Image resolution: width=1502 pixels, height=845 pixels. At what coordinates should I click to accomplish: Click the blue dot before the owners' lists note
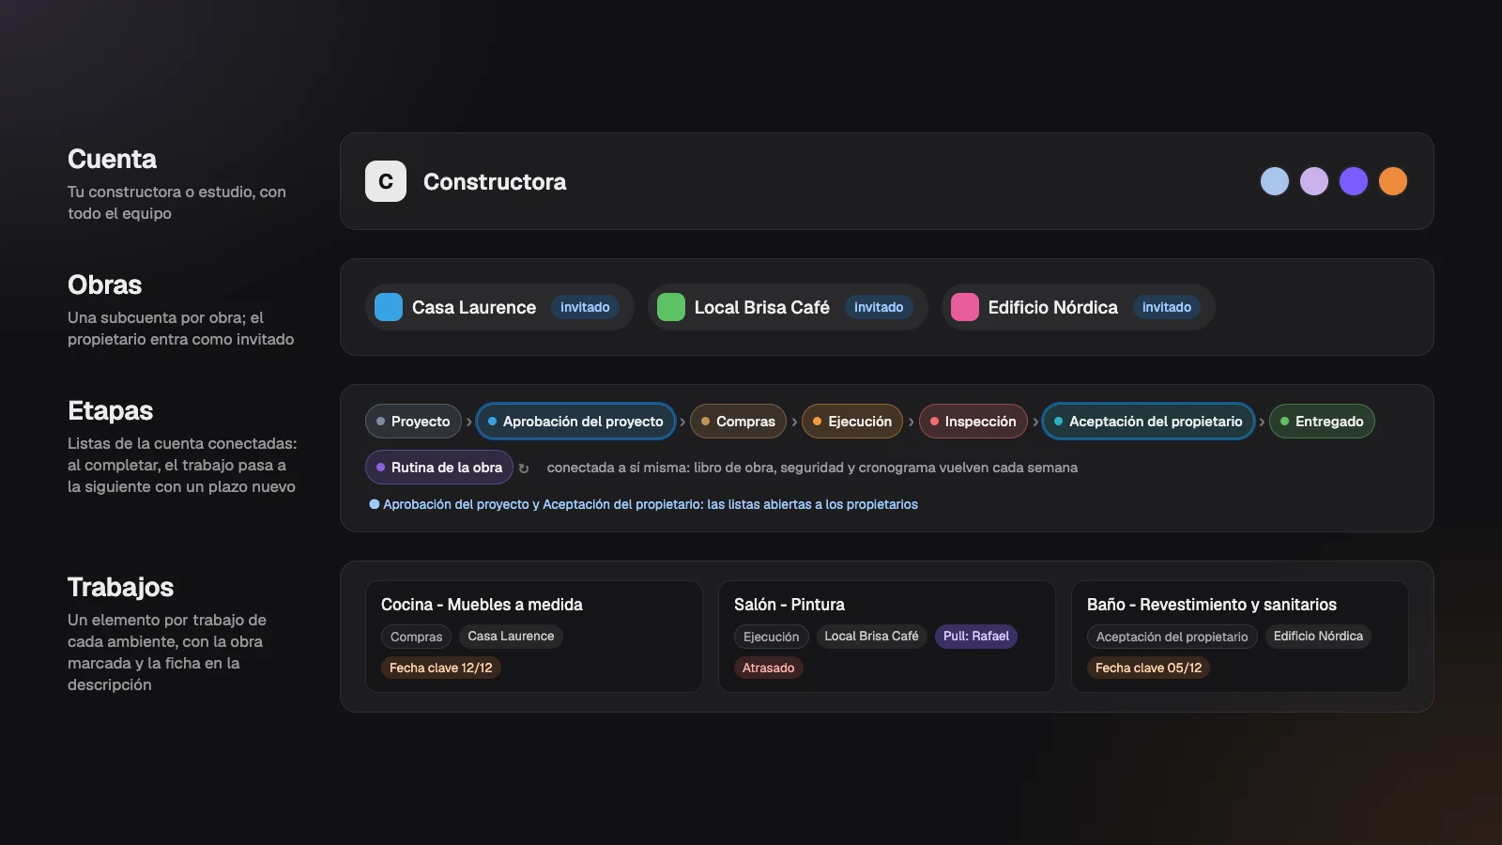click(x=375, y=504)
